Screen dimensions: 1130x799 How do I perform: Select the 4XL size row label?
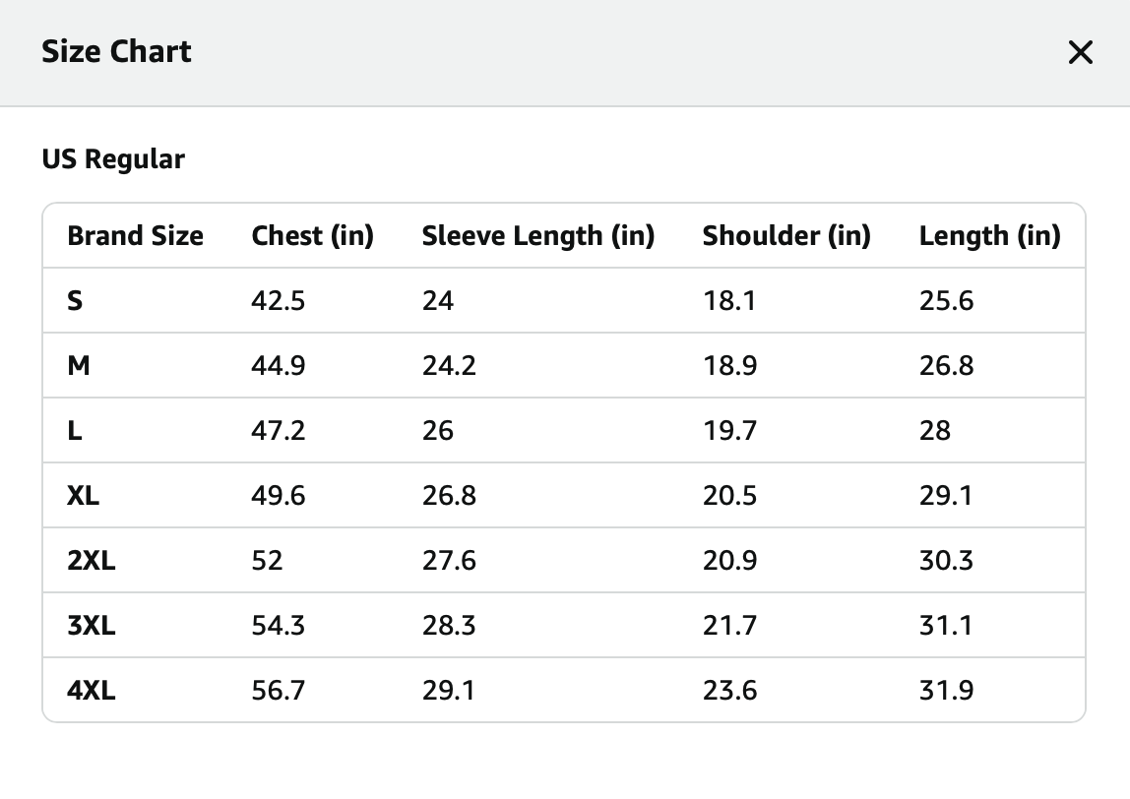tap(91, 690)
